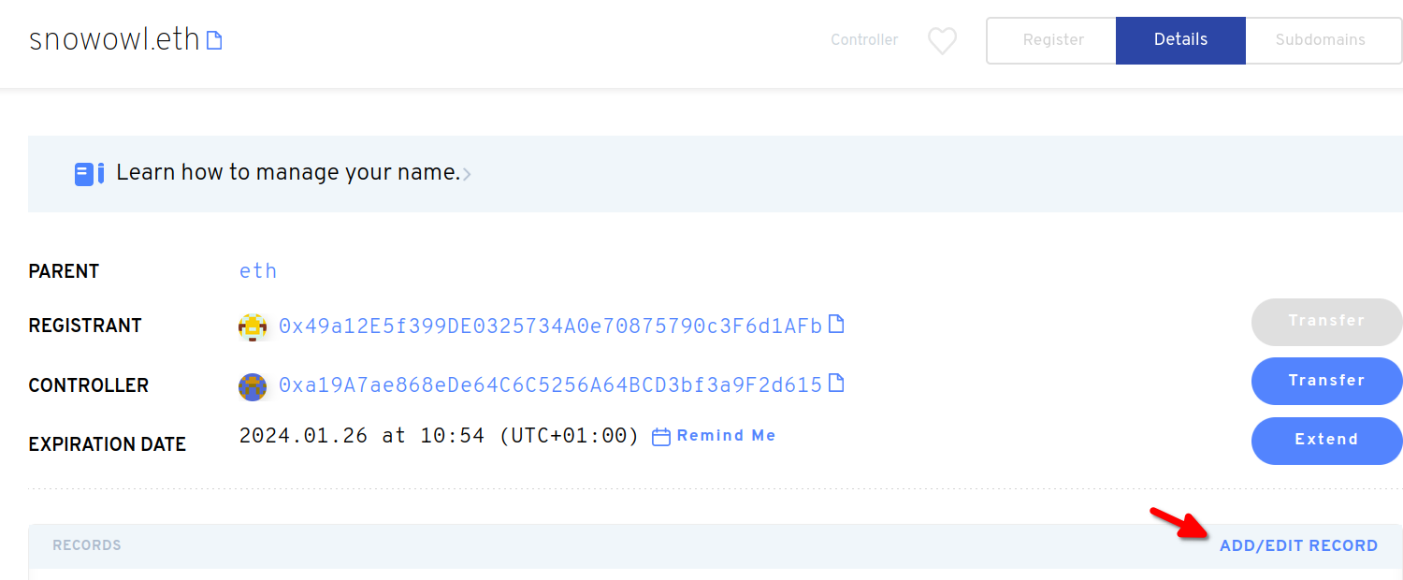Transfer the controller address

(1326, 381)
